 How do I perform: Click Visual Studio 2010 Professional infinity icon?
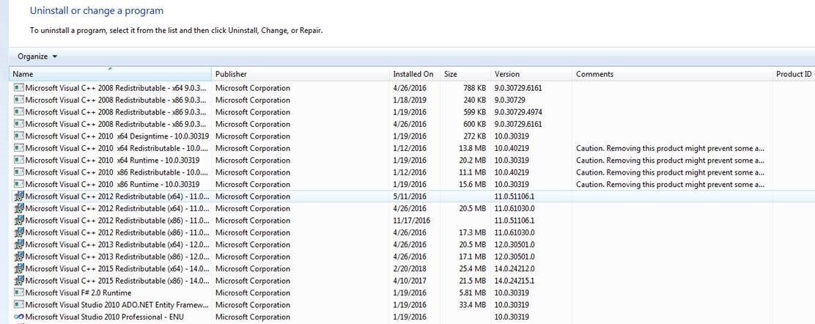(19, 317)
